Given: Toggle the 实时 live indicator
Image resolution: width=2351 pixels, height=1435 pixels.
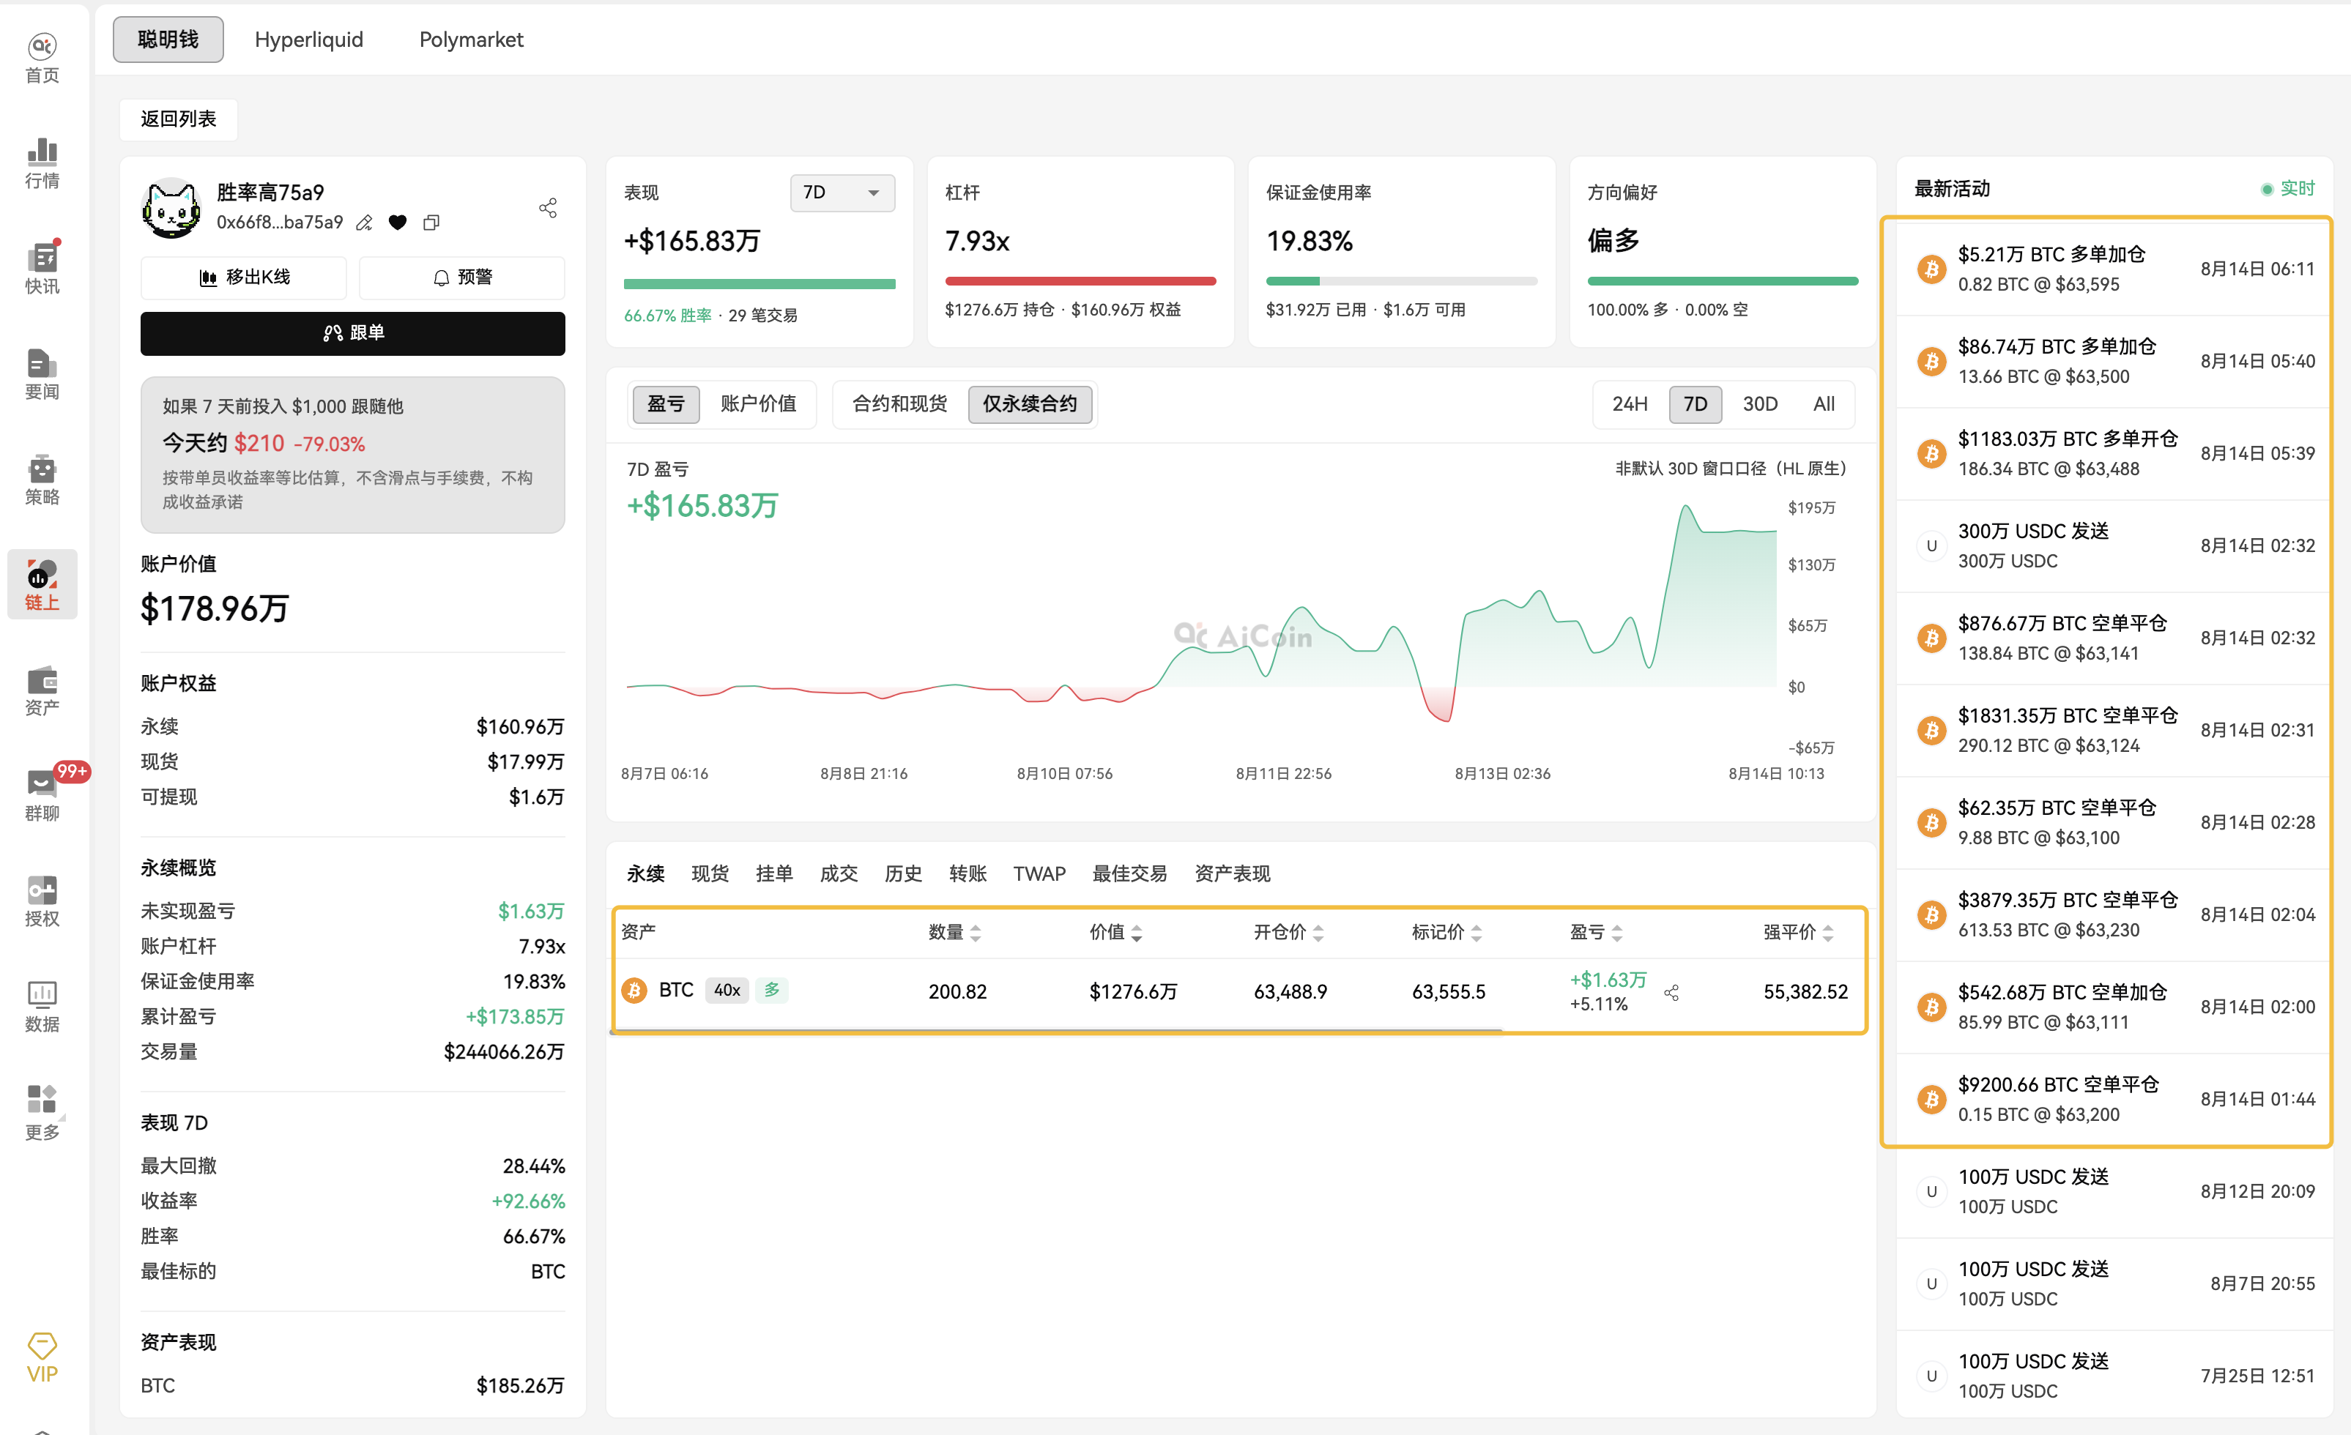Looking at the screenshot, I should pyautogui.click(x=2288, y=189).
